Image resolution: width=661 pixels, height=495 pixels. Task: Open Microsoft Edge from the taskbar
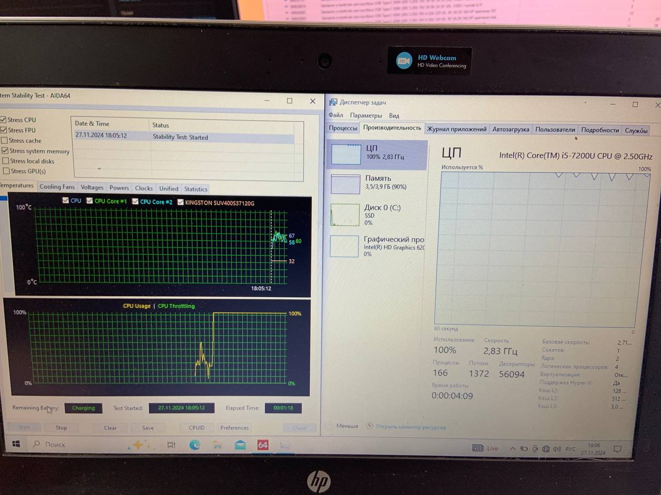tap(195, 444)
